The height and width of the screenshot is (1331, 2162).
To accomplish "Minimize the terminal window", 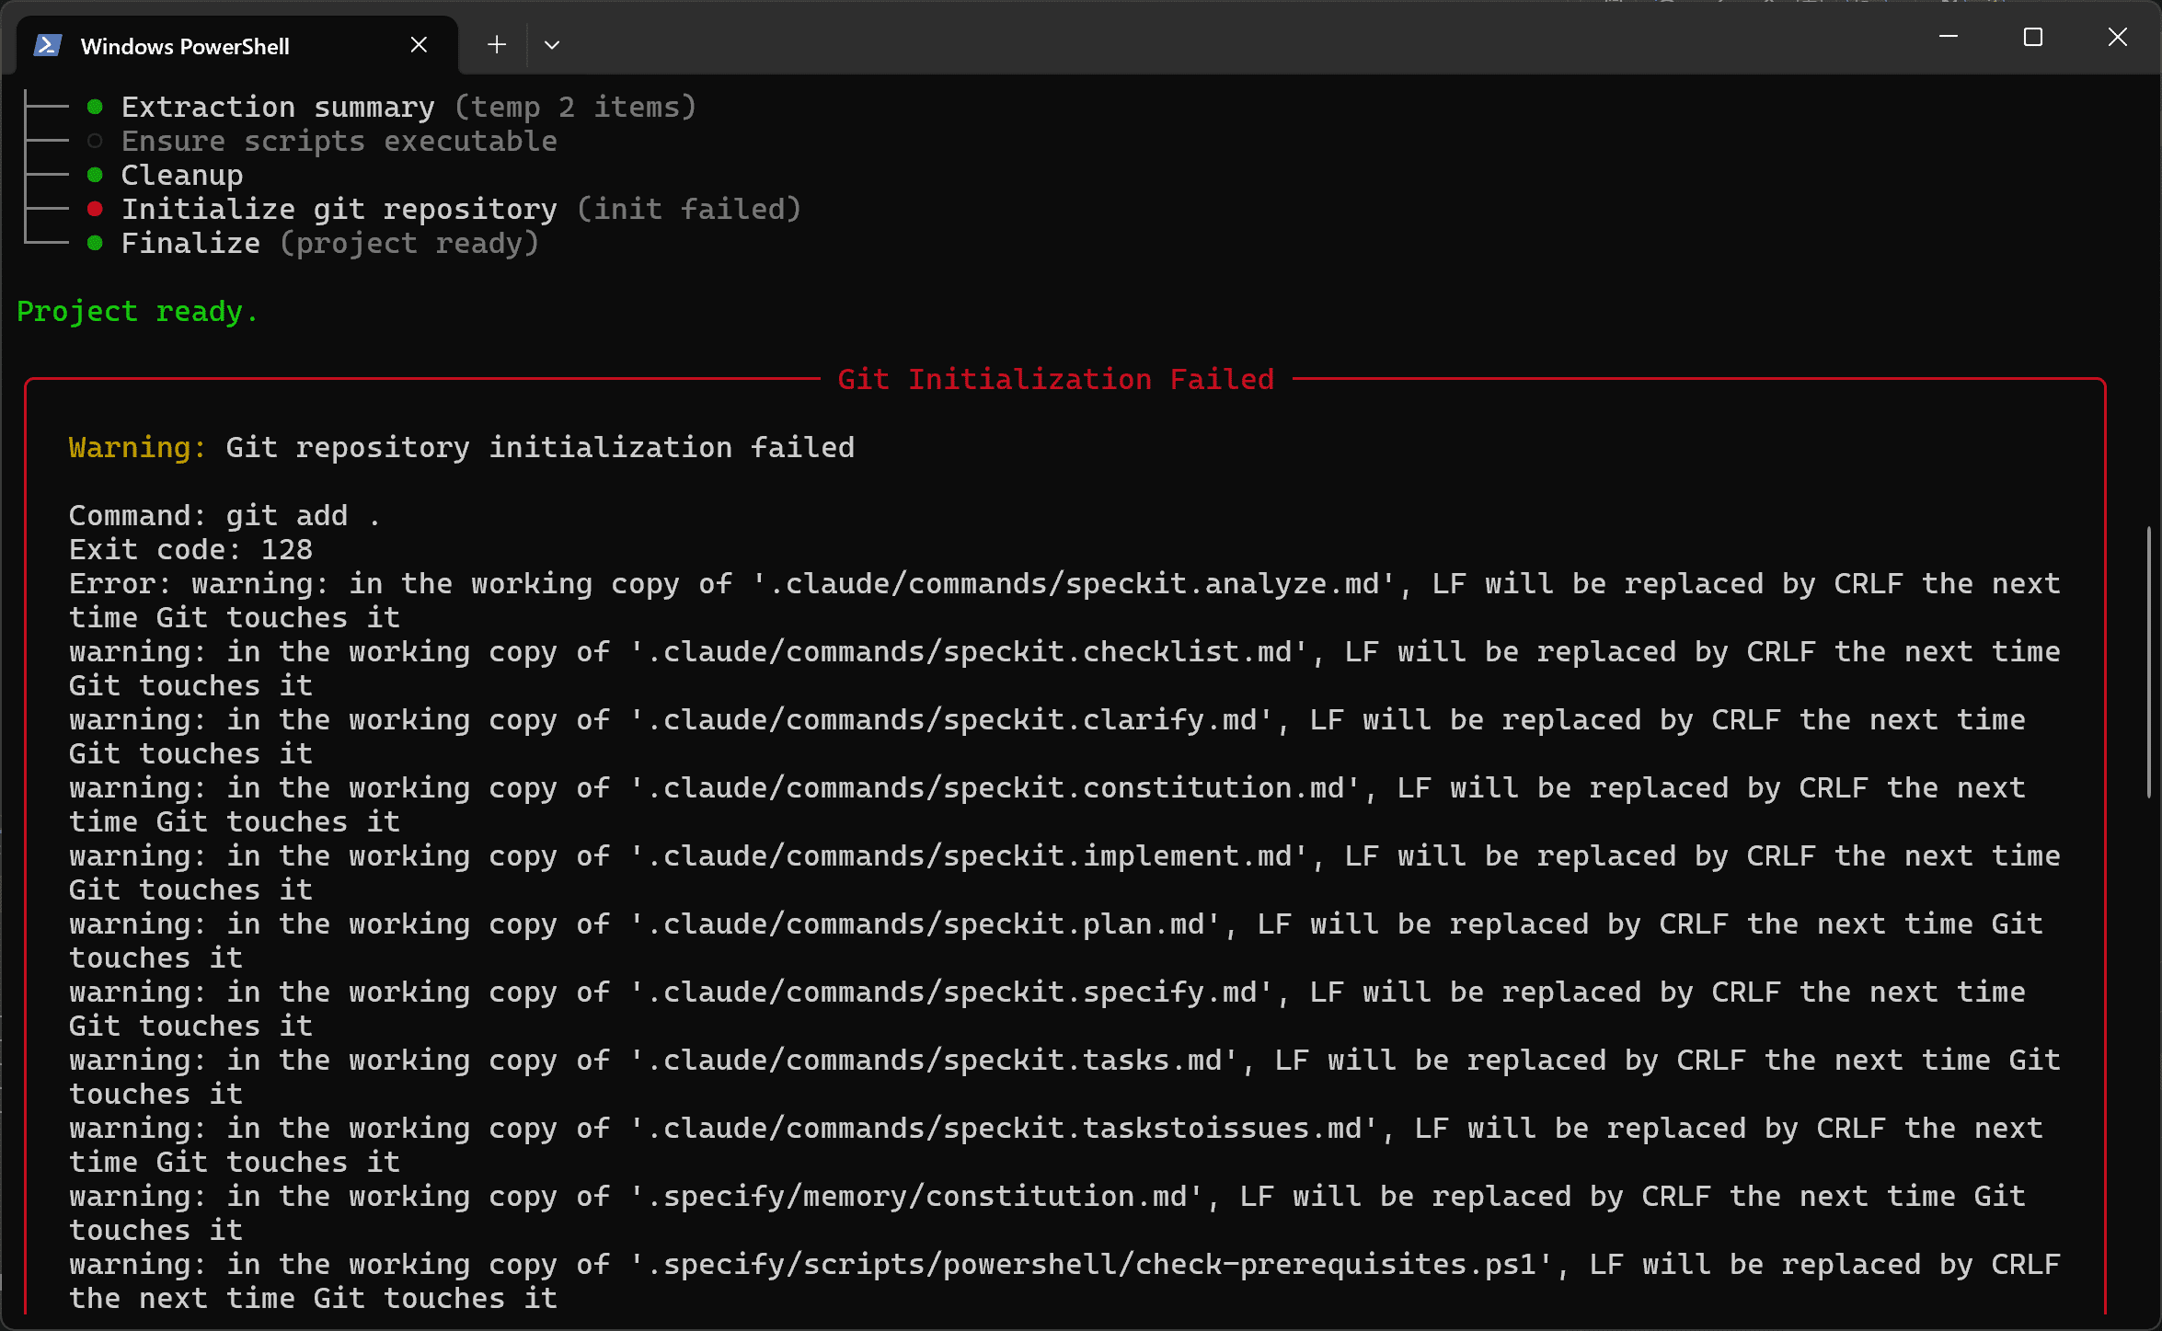I will pos(1948,37).
